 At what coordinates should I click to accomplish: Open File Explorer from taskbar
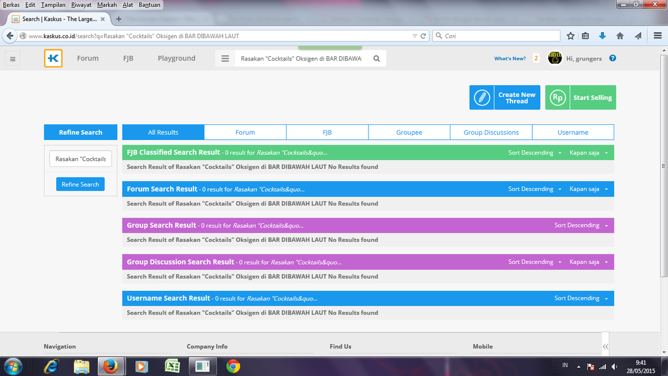click(81, 367)
